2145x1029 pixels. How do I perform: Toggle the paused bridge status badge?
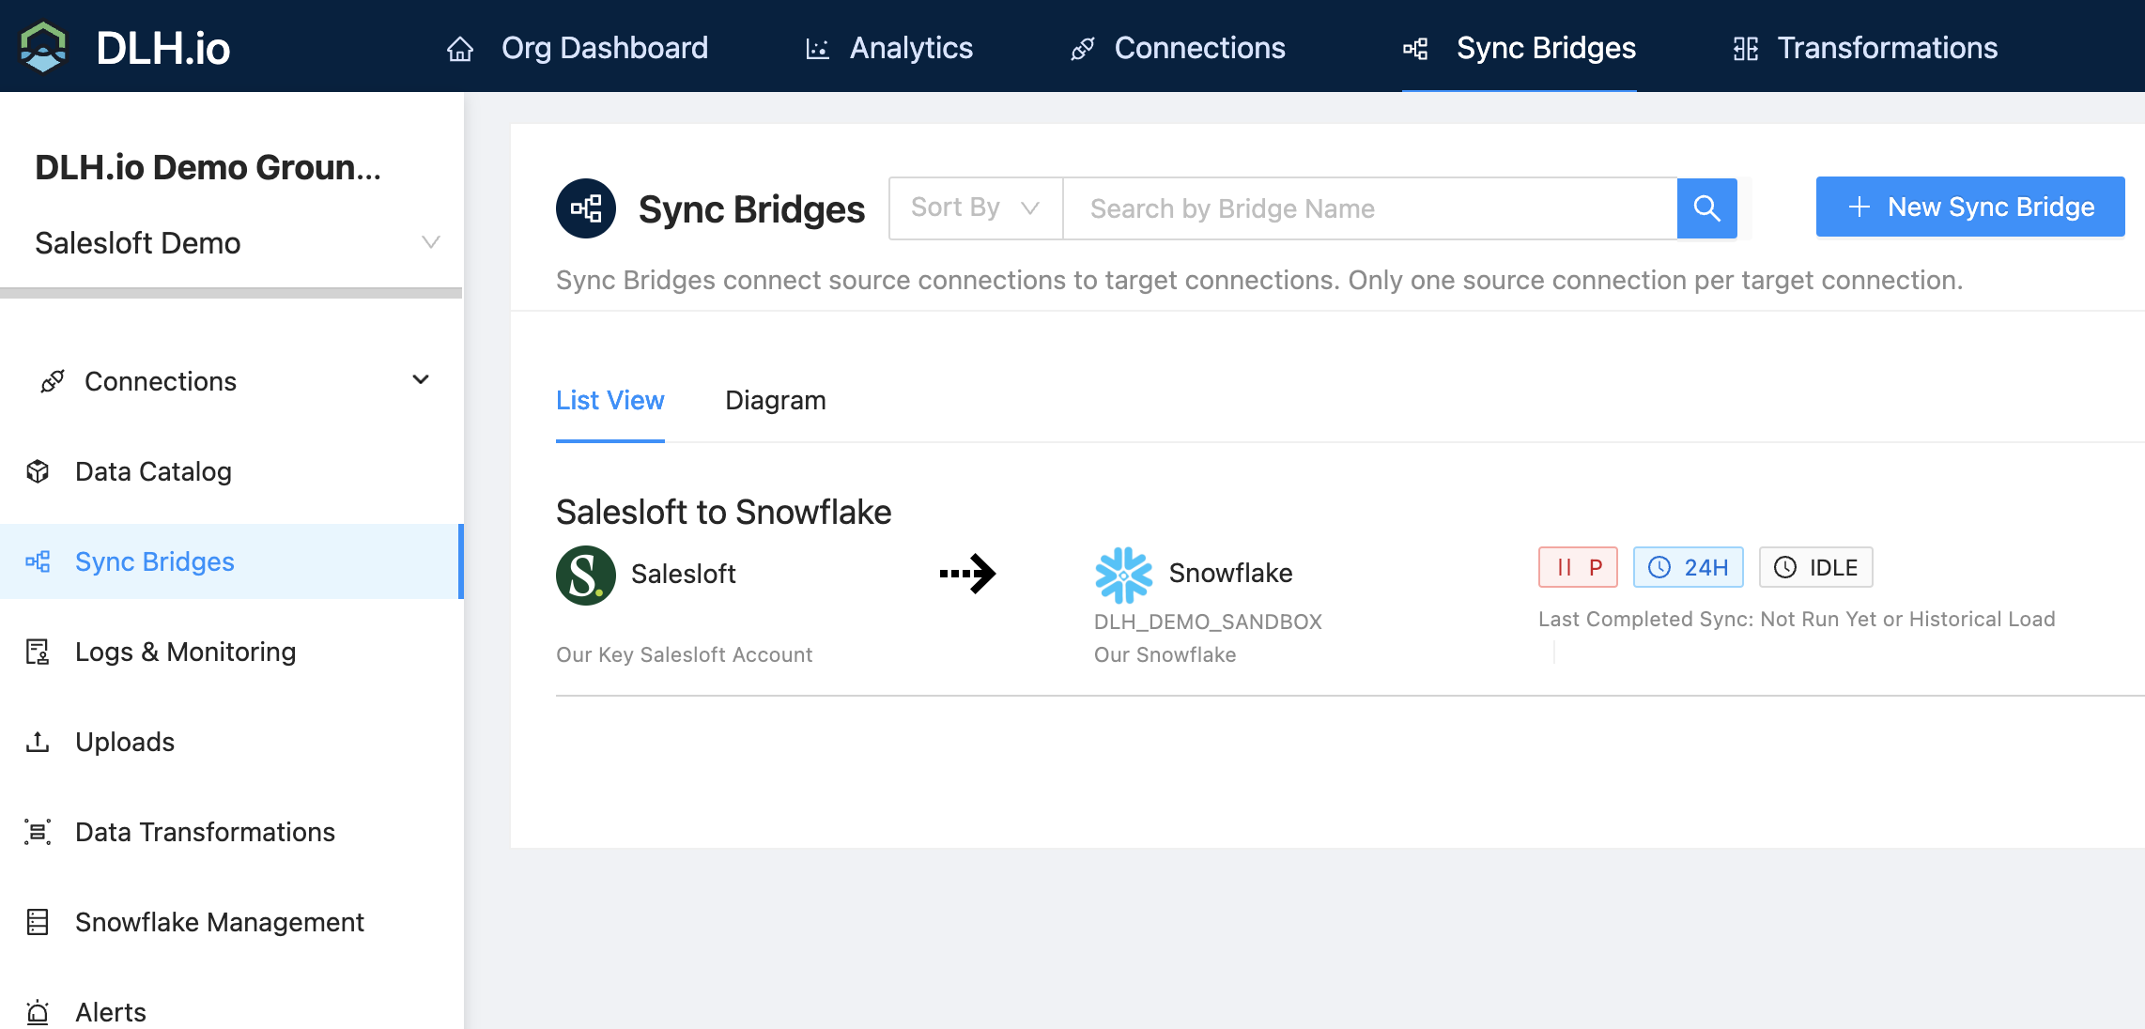tap(1578, 567)
